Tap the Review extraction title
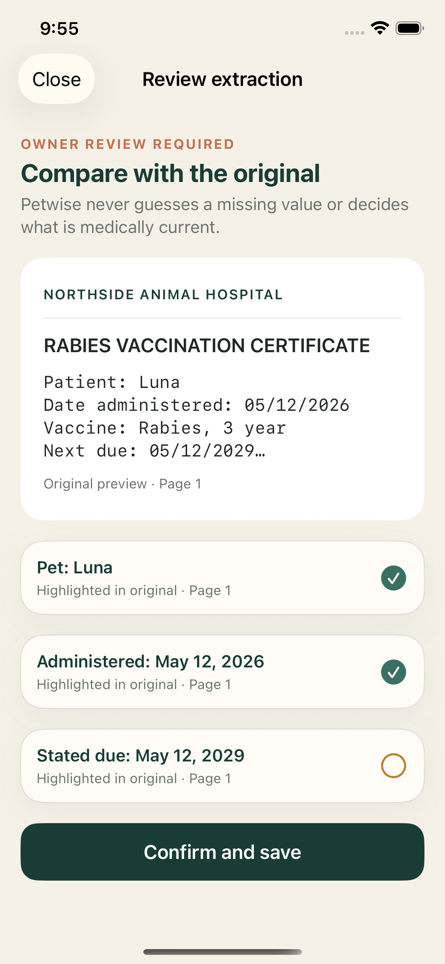 222,79
